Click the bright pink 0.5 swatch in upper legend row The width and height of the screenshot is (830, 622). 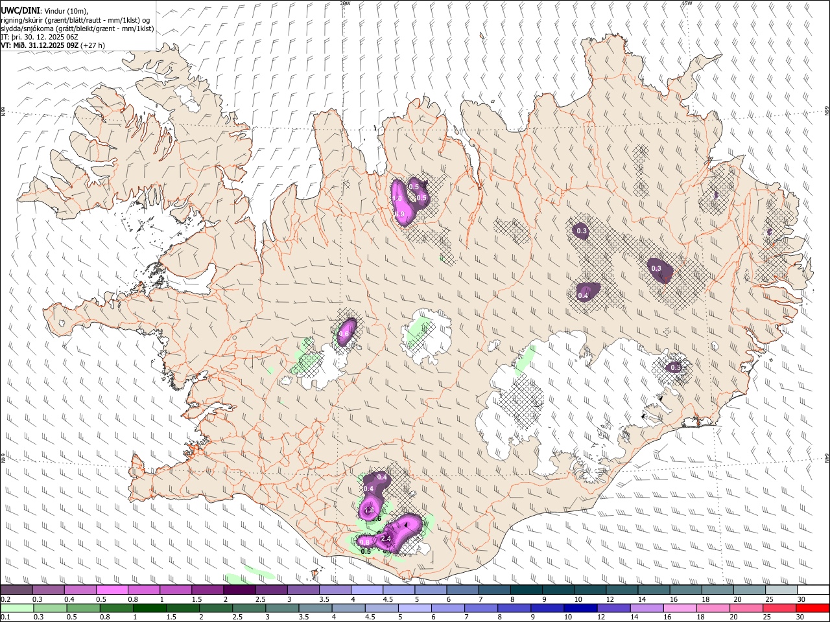point(112,590)
